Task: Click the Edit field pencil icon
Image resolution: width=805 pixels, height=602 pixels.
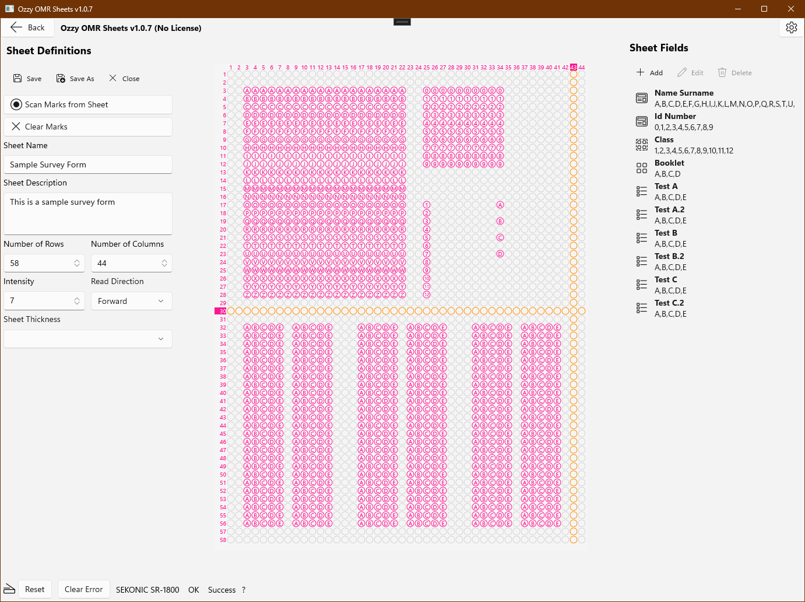Action: coord(682,72)
